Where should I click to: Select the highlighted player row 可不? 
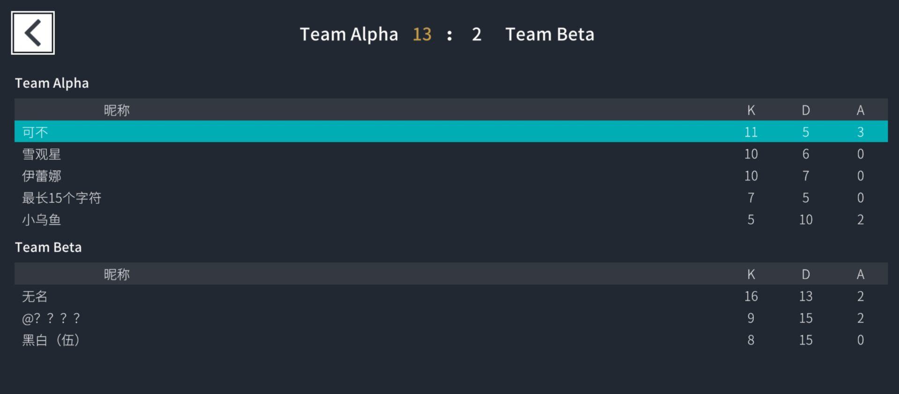click(x=36, y=132)
